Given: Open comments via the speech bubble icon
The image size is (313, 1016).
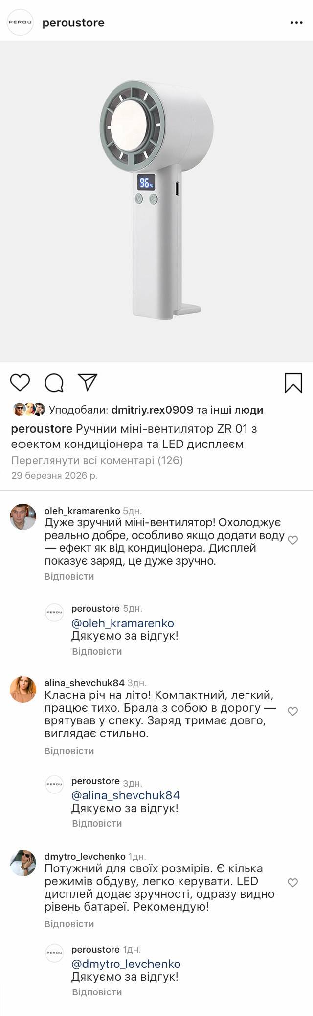Looking at the screenshot, I should point(54,383).
